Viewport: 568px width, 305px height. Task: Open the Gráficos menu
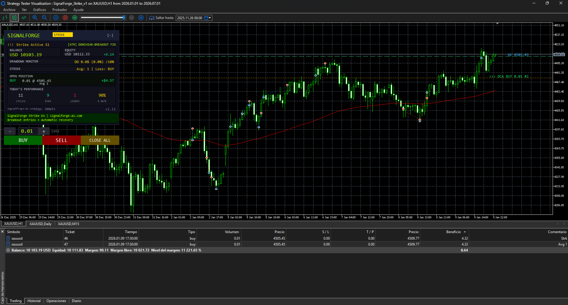(40, 10)
